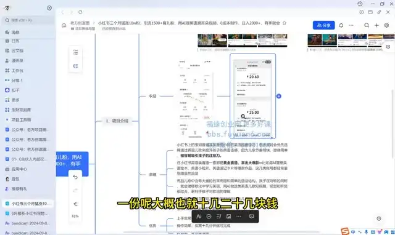Click the checkmark task icon in floating toolbar

pos(209,217)
